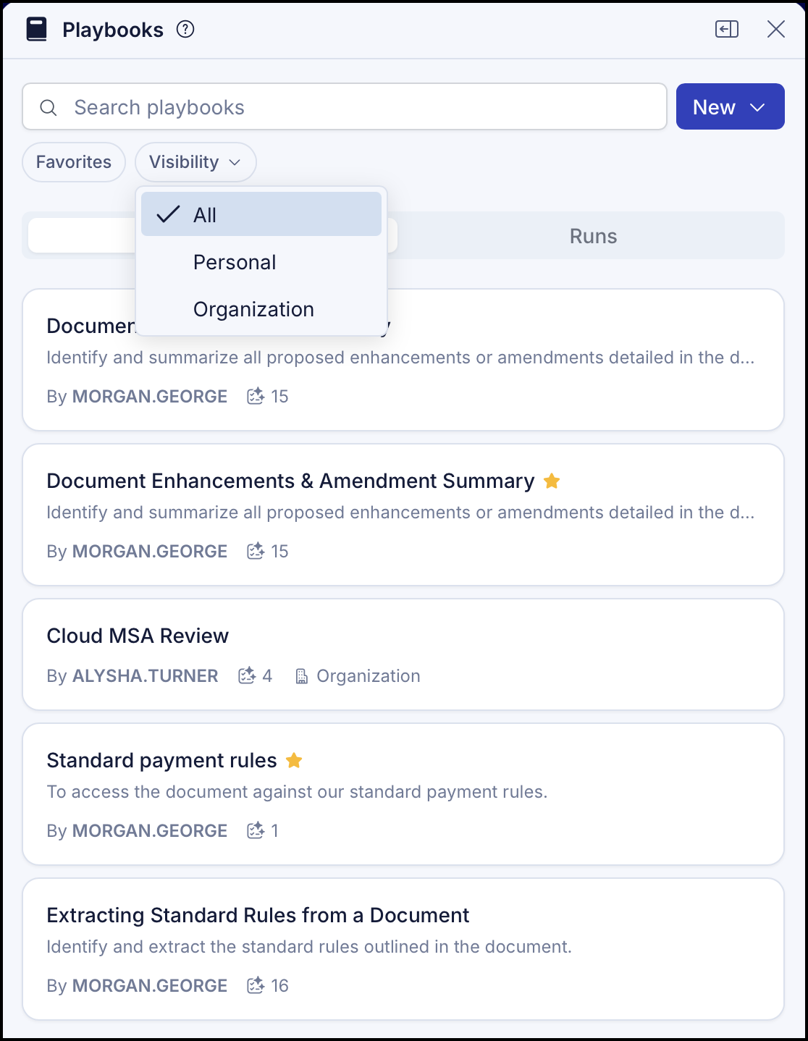
Task: Open the New playbook dropdown
Action: point(731,107)
